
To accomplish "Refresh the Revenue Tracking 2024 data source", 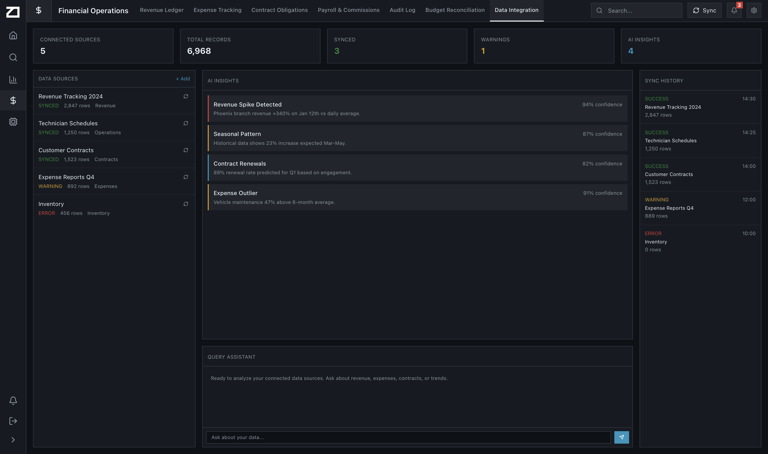I will pyautogui.click(x=186, y=96).
